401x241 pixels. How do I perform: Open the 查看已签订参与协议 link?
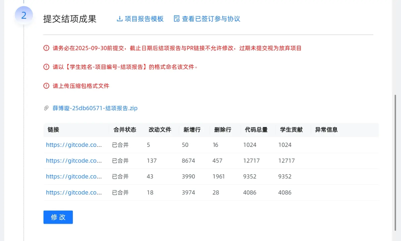[211, 19]
